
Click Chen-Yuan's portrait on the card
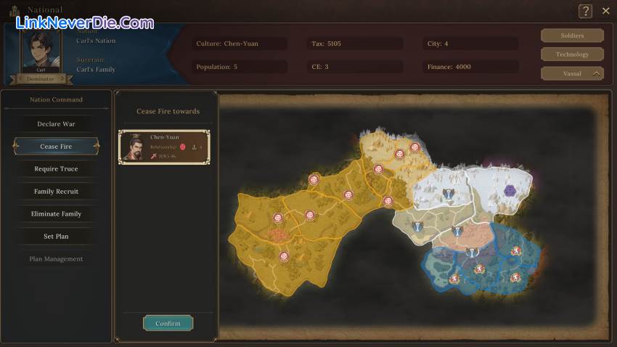134,147
